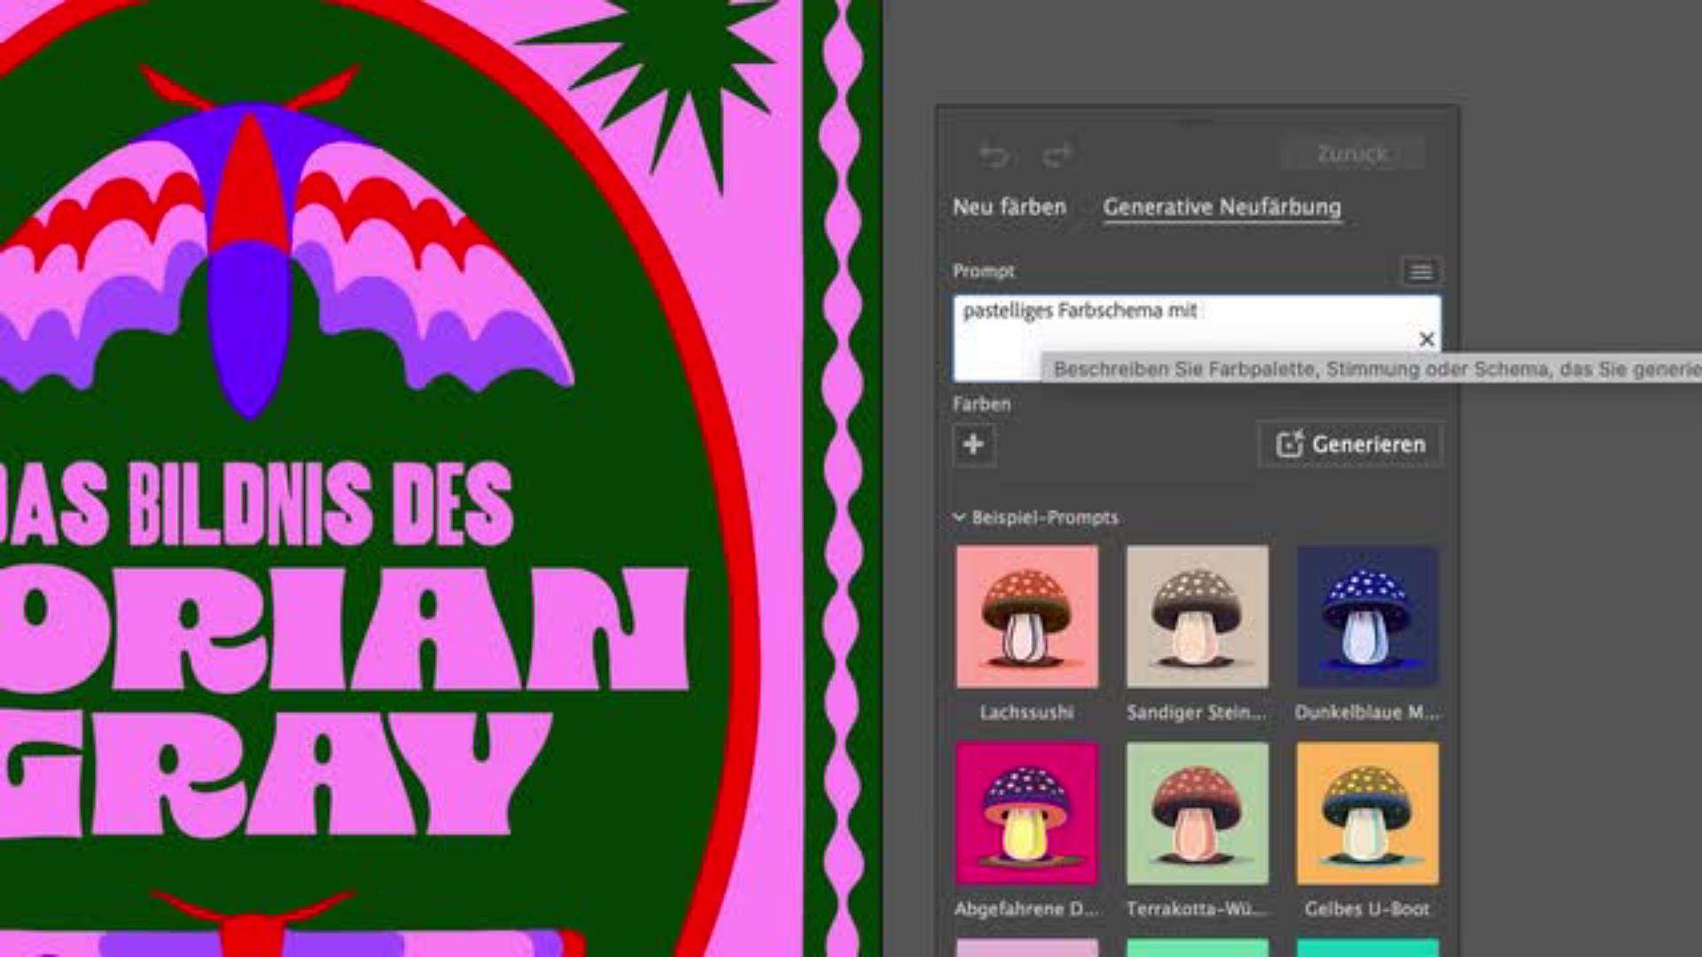Screen dimensions: 1702x957
Task: Select the Lachssushi mushroom sample
Action: point(1027,617)
